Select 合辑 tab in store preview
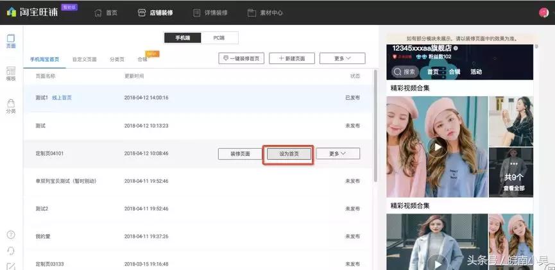 pos(454,72)
